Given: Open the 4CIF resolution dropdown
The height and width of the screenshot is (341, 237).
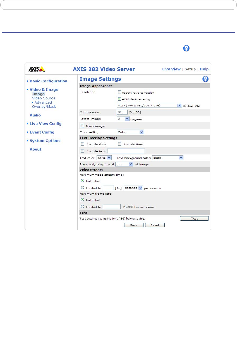Looking at the screenshot, I should pyautogui.click(x=149, y=106).
